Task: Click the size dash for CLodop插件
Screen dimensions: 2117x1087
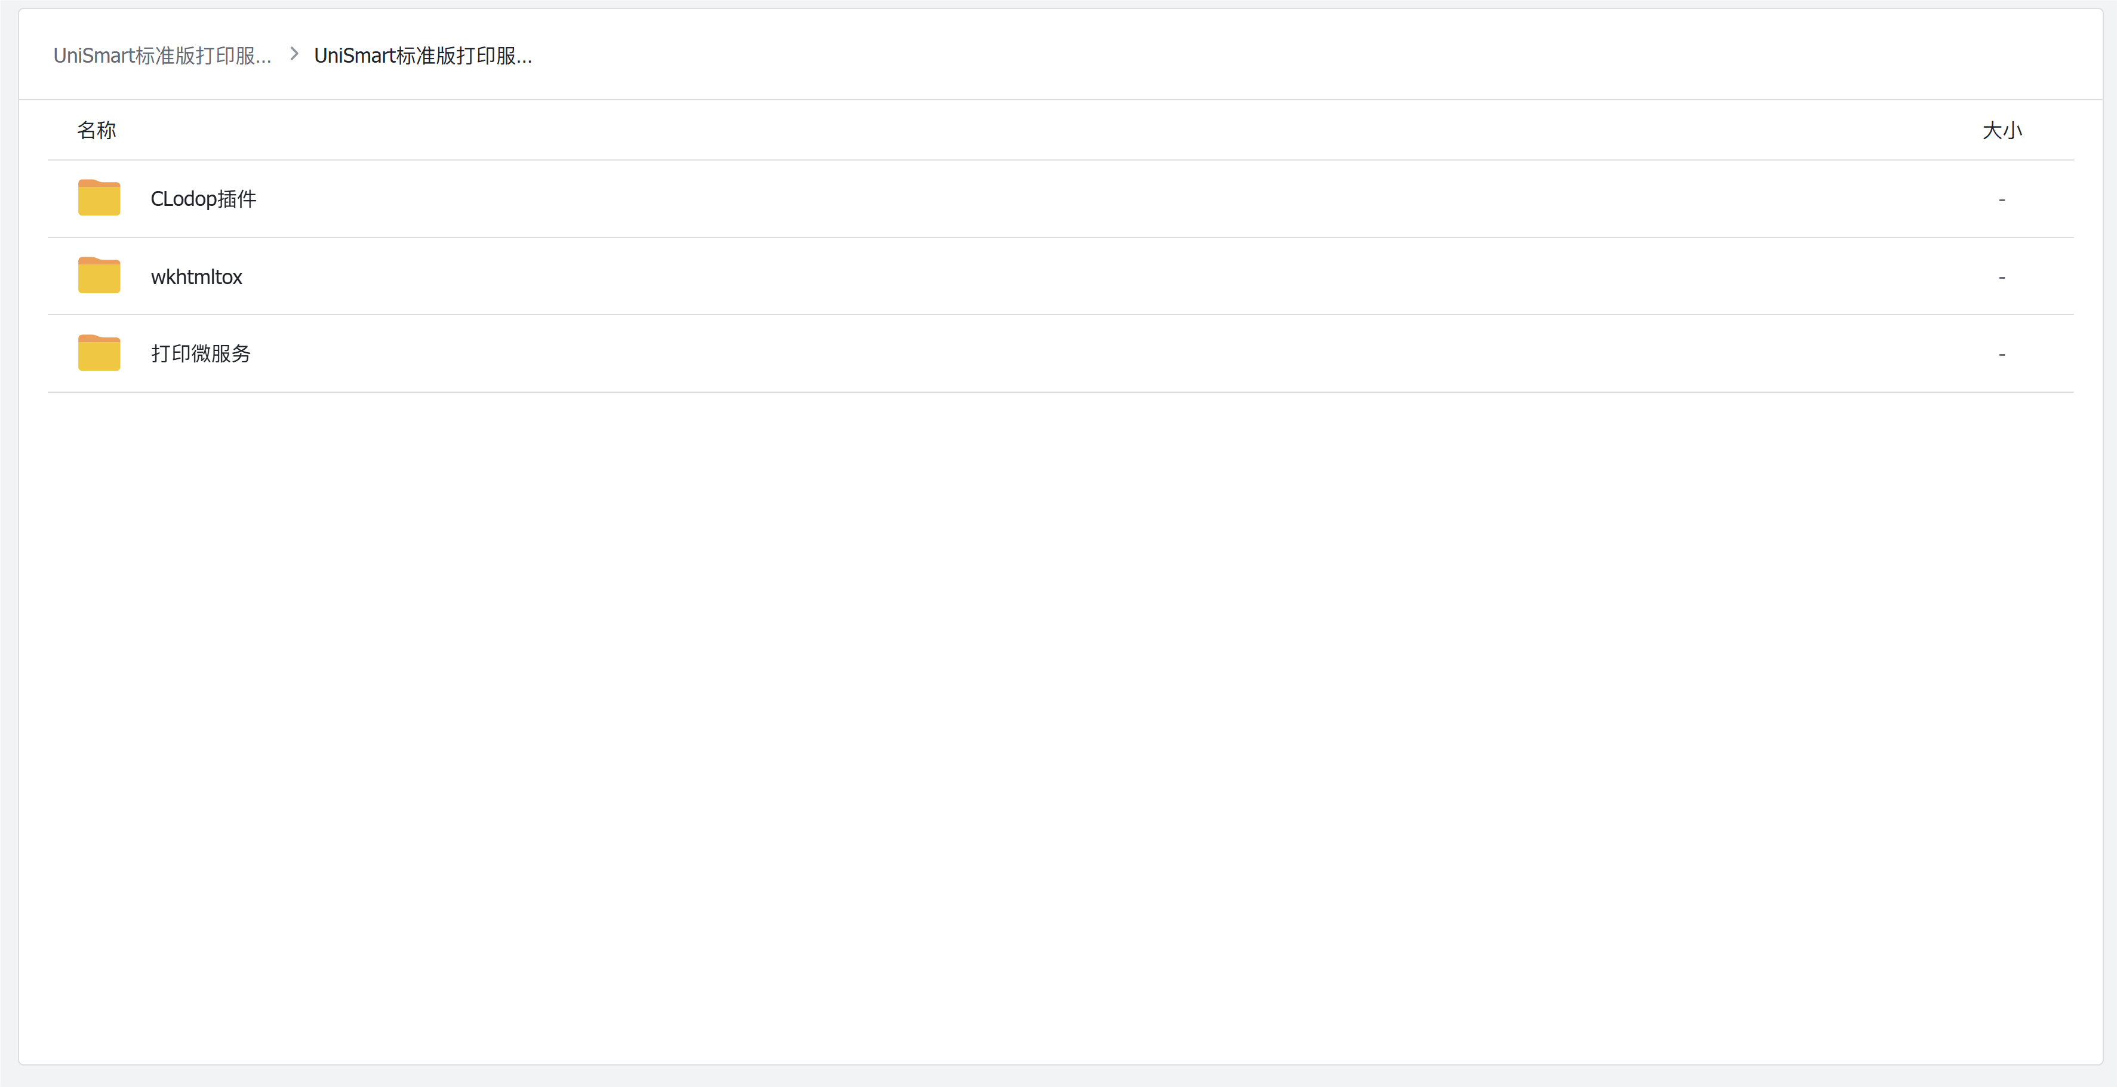Action: tap(2001, 199)
